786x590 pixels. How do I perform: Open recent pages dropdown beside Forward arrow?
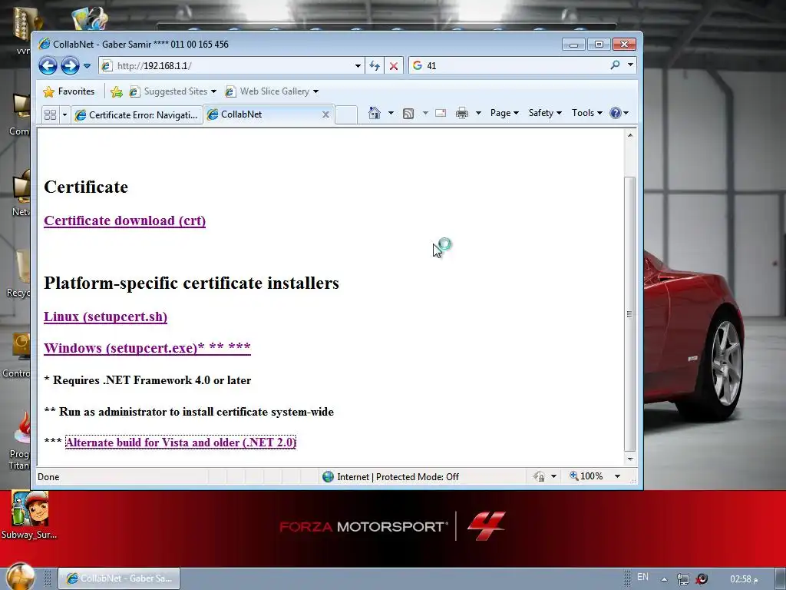pyautogui.click(x=87, y=66)
